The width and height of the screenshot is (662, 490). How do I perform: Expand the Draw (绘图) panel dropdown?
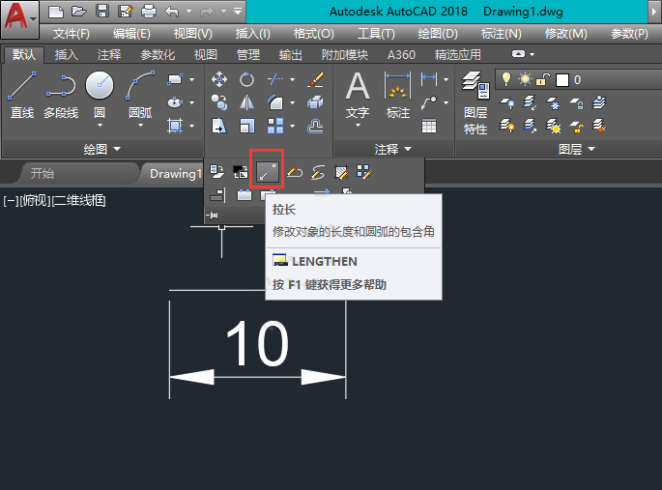point(102,149)
